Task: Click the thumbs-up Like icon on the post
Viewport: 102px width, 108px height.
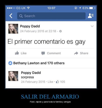Action: point(17,53)
